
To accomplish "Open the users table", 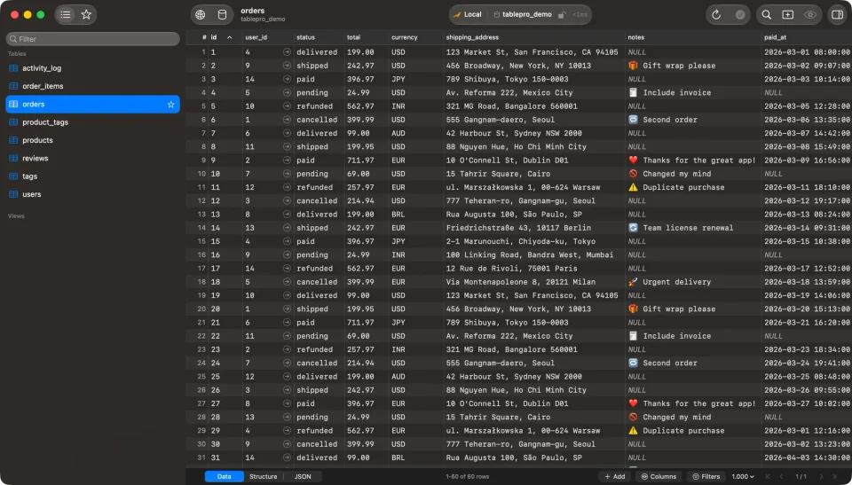I will tap(93, 194).
